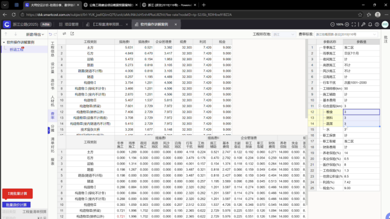Open the 工程信息 side tab
Screen dimensions: 390x219
53,49
